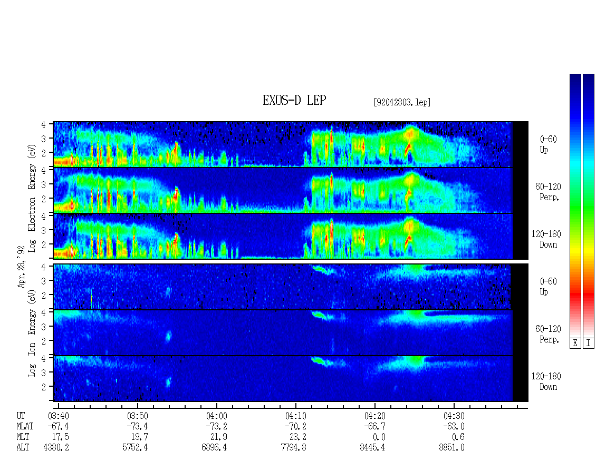Click the MLAT value -73.4
Viewport: 596px width, 461px height.
[137, 426]
